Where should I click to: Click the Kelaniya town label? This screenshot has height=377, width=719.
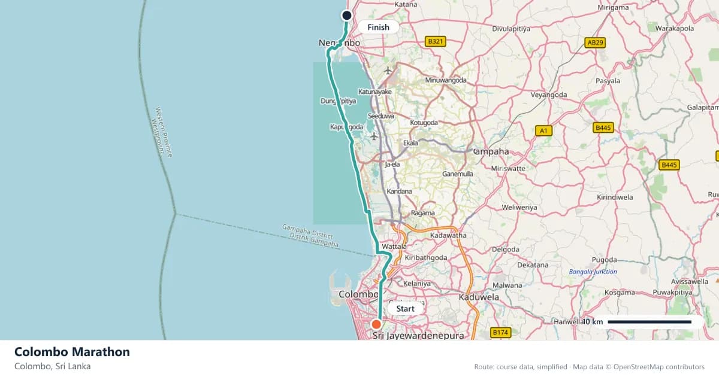pyautogui.click(x=418, y=283)
